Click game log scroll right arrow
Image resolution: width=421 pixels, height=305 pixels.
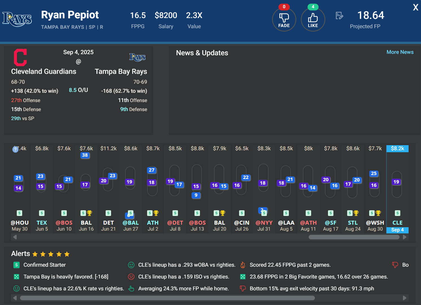pyautogui.click(x=405, y=237)
